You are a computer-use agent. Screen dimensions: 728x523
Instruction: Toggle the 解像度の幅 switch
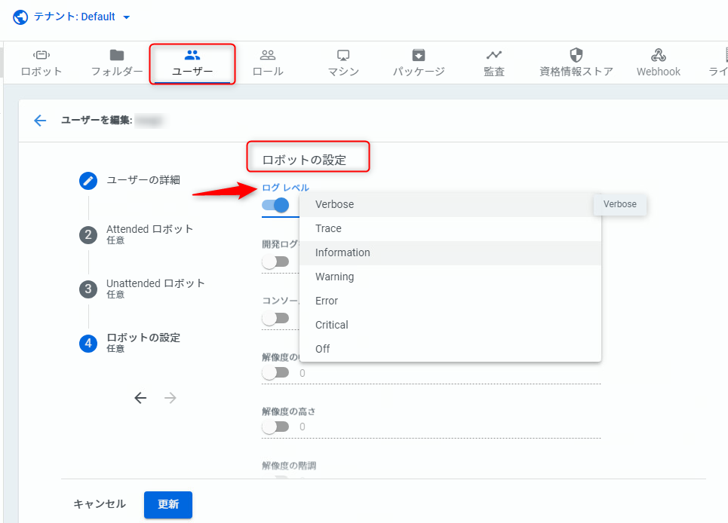coord(275,373)
